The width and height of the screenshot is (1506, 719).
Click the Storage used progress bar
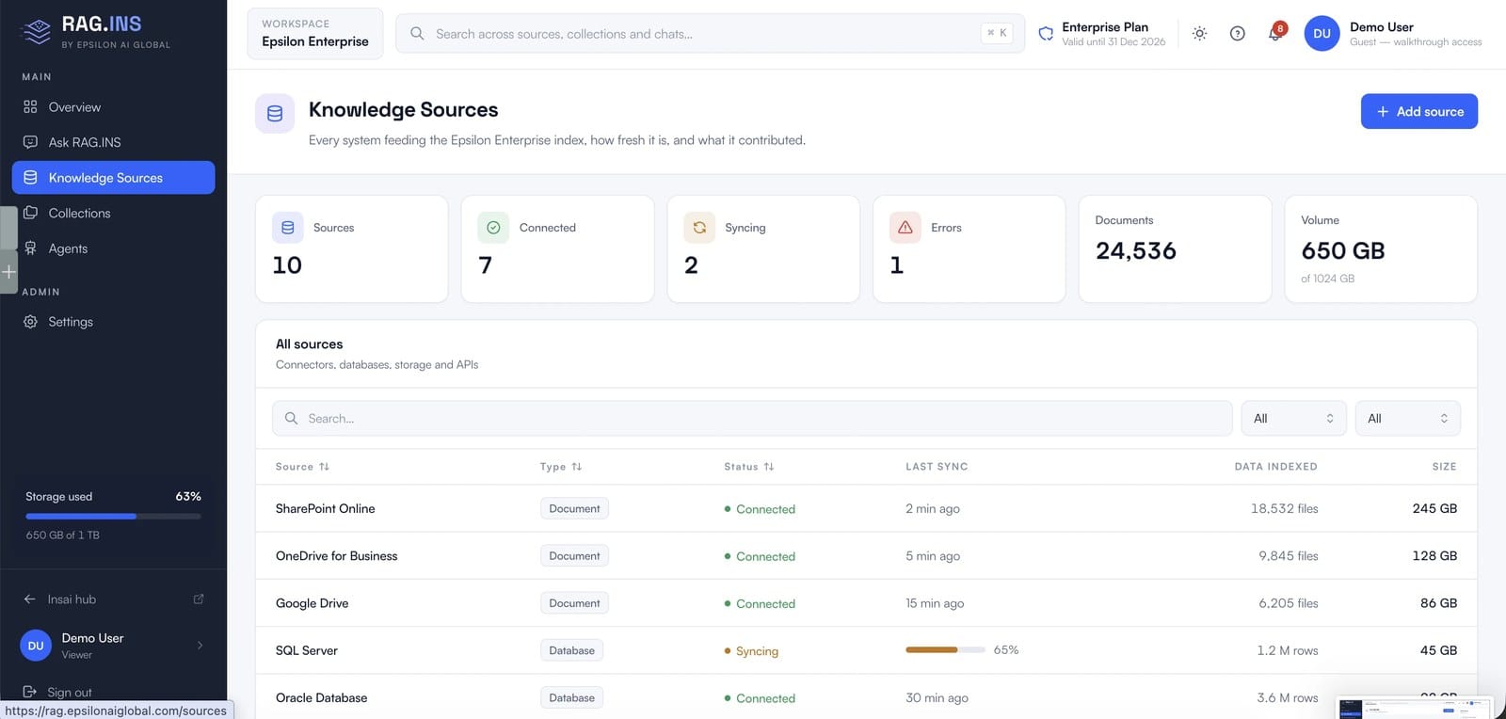click(113, 516)
